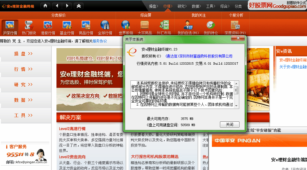307x170 pixels.
Task: Click 解决方案 section header
Action: point(70,117)
